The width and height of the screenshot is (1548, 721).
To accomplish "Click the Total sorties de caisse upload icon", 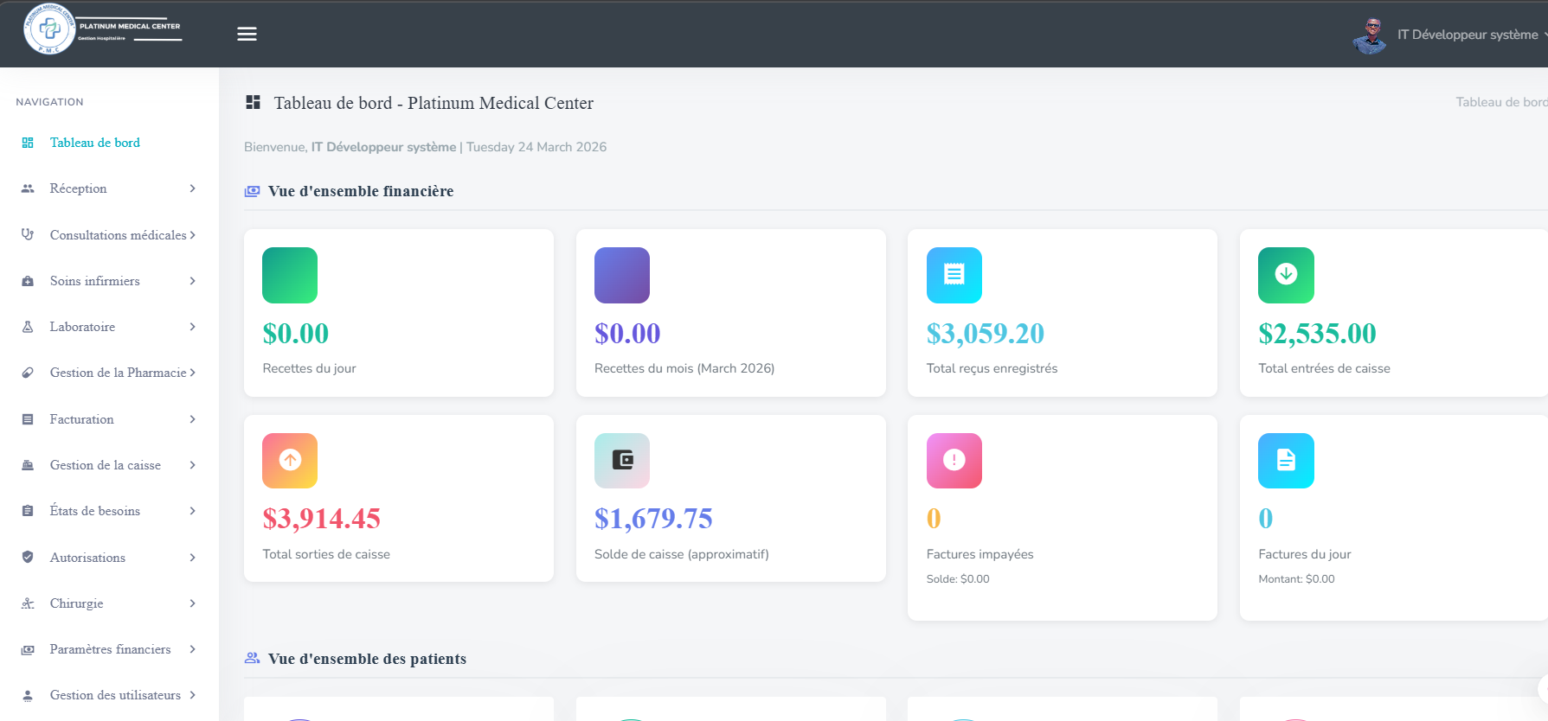I will click(x=290, y=461).
